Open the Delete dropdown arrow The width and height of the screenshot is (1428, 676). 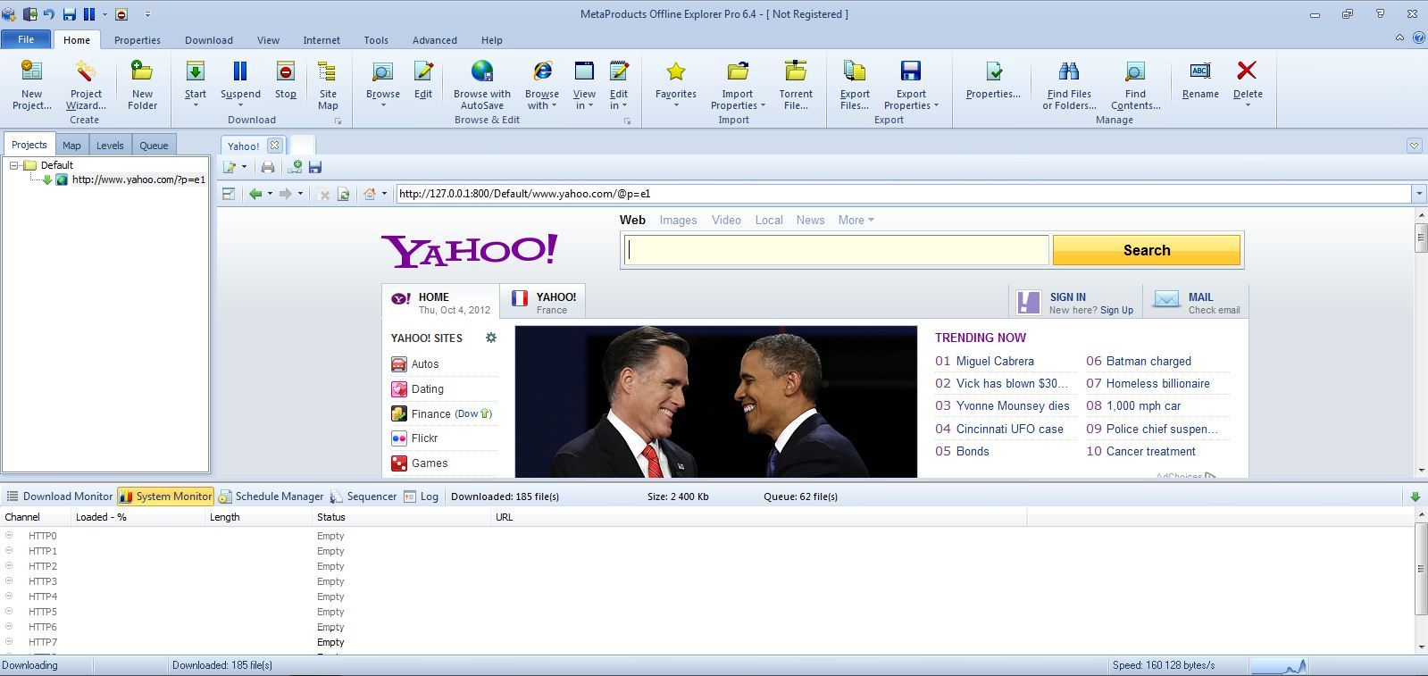(1248, 105)
